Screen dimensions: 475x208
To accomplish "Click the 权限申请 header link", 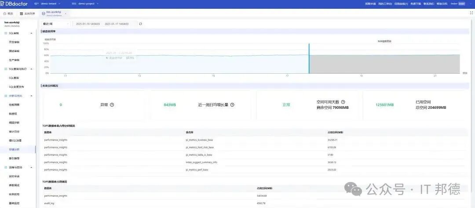I will pyautogui.click(x=370, y=4).
